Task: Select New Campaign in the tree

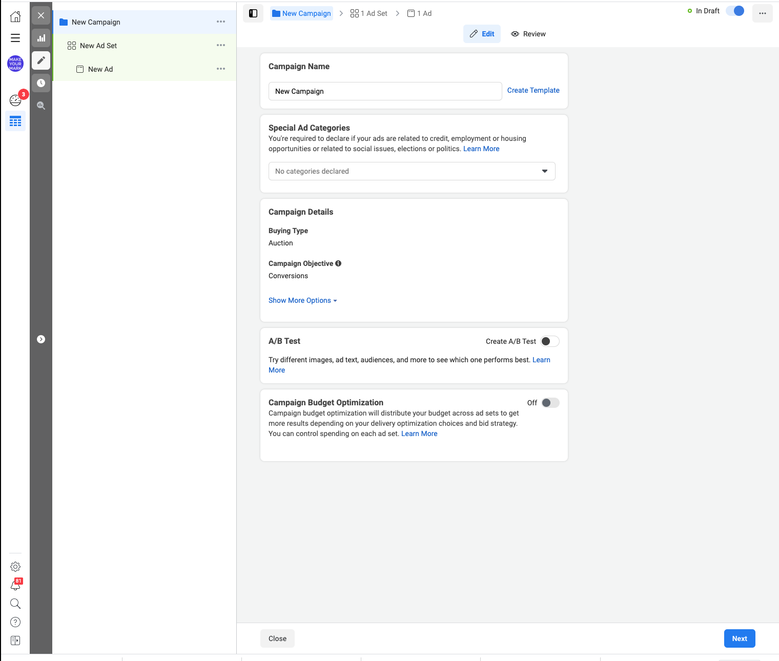Action: (x=145, y=22)
